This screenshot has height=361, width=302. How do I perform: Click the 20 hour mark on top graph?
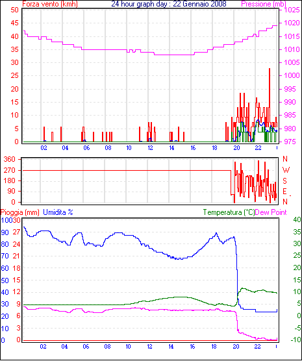(236, 148)
